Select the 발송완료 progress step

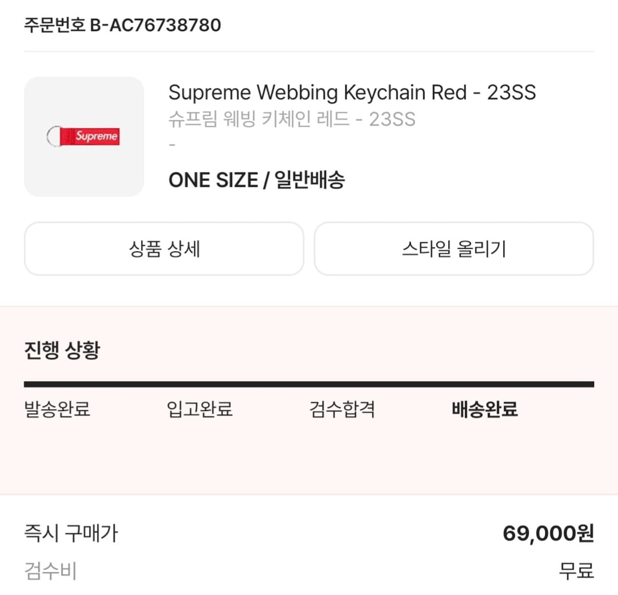[x=57, y=409]
